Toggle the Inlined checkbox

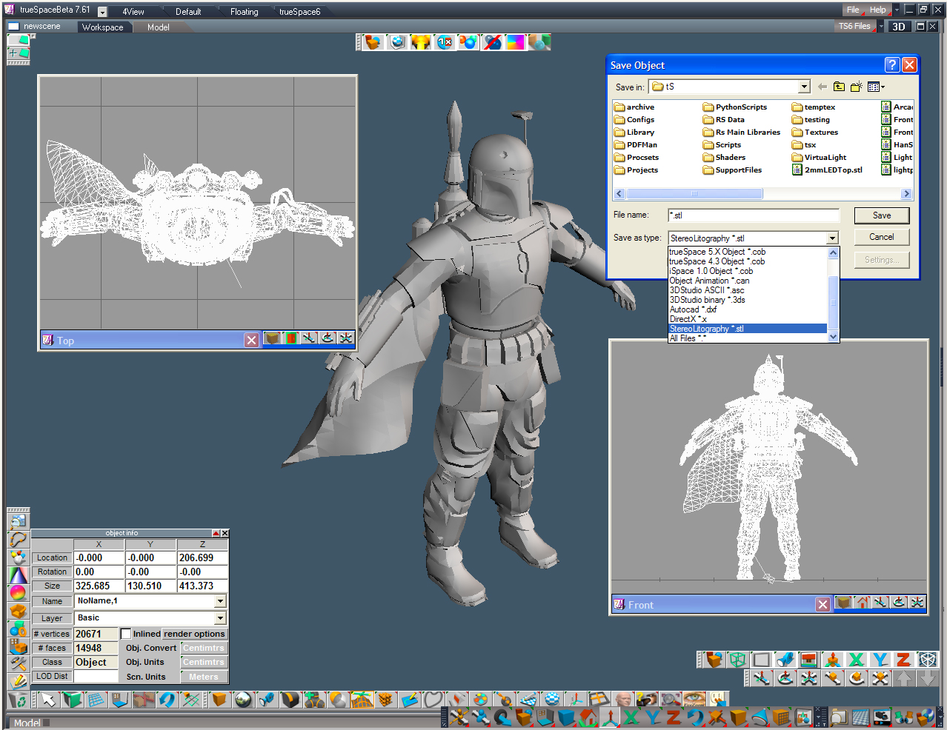coord(126,634)
